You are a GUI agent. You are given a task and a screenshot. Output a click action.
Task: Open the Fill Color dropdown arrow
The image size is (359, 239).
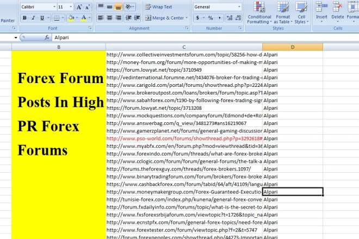pyautogui.click(x=77, y=18)
